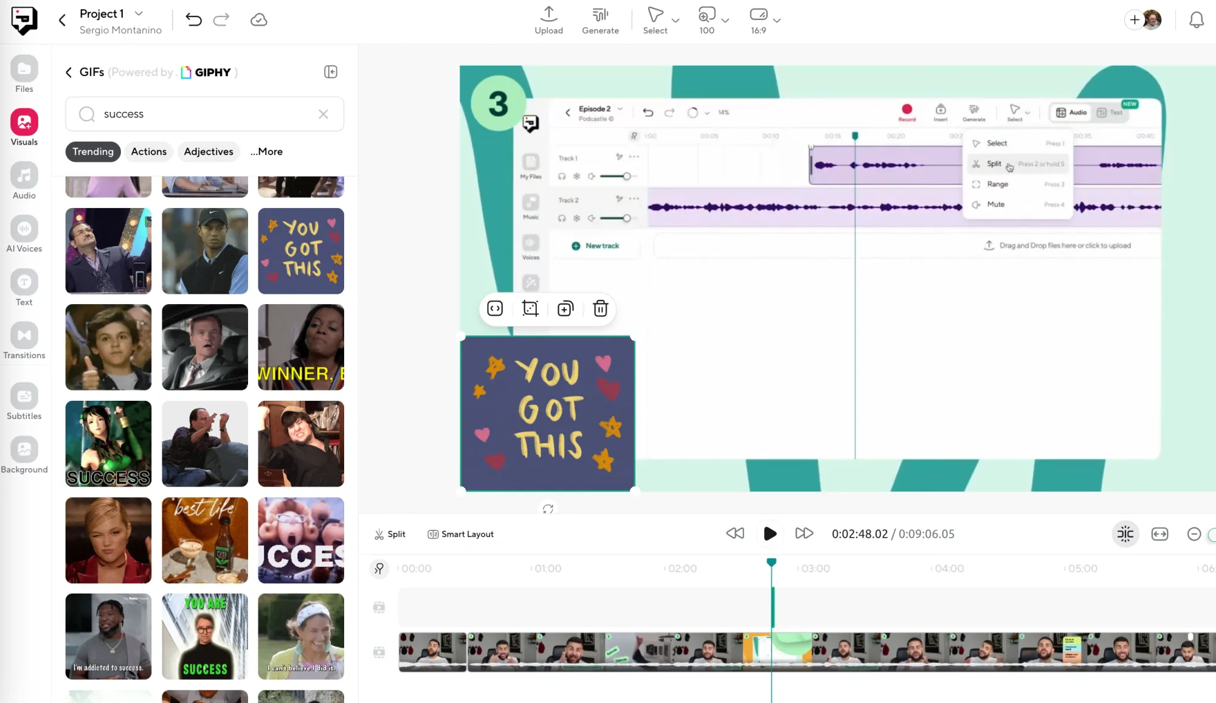Select the Adjectives category tab
Viewport: 1216px width, 703px height.
click(209, 151)
